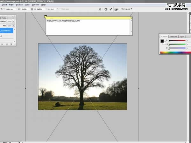Click the vertical document scrollbar
The height and width of the screenshot is (143, 191).
click(x=188, y=77)
